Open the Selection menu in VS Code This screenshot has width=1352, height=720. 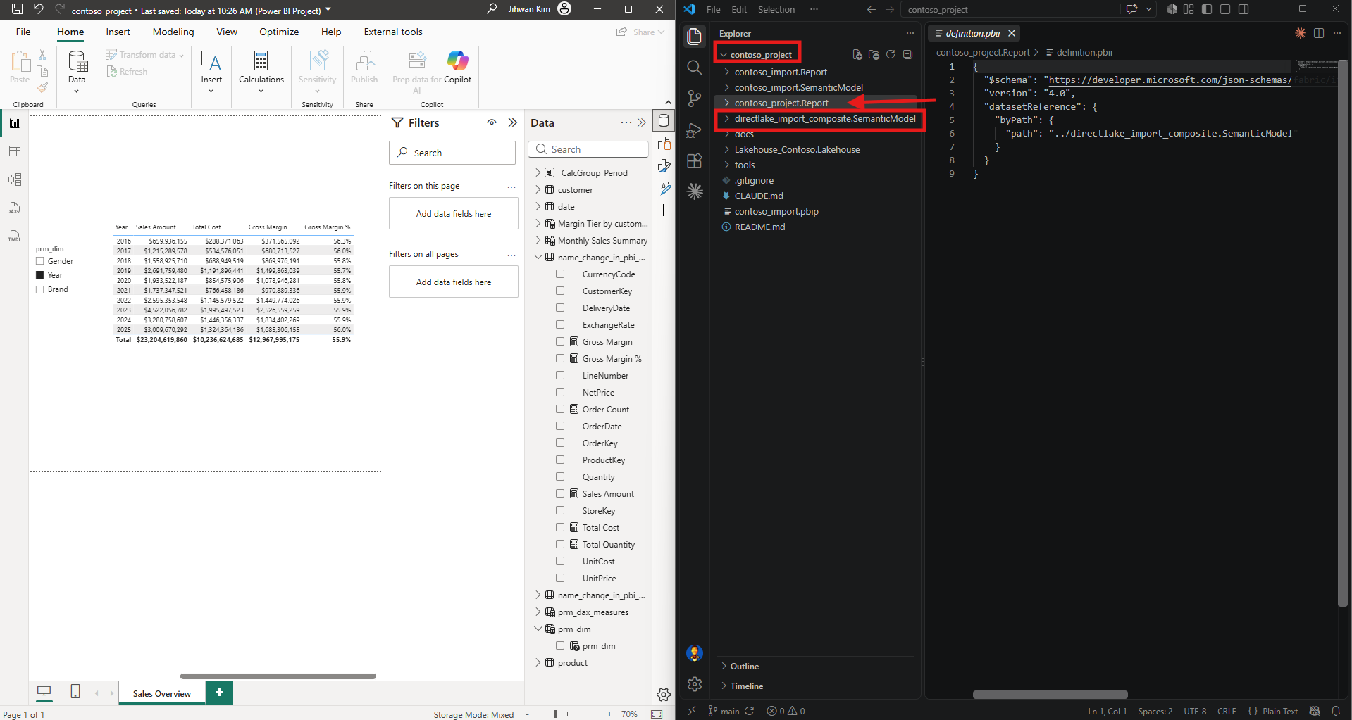pyautogui.click(x=776, y=9)
